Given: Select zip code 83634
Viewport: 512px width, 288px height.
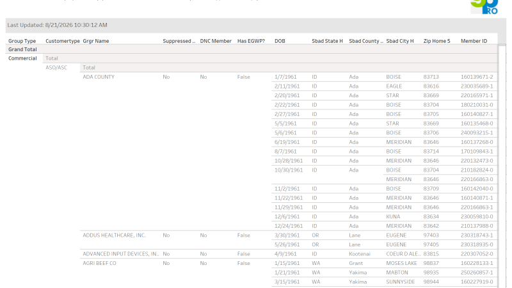Looking at the screenshot, I should click(x=431, y=216).
